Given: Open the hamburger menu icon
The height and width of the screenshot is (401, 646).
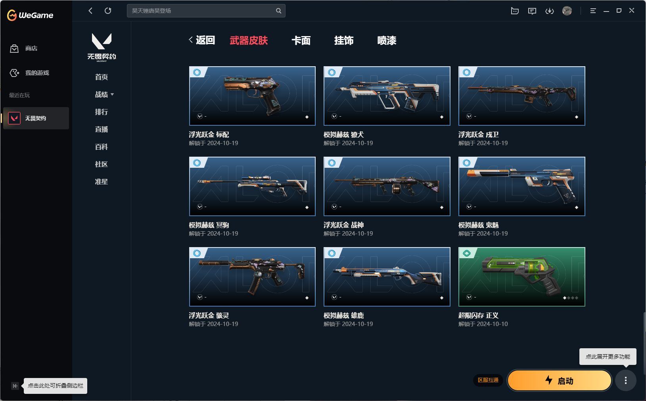Looking at the screenshot, I should click(593, 11).
